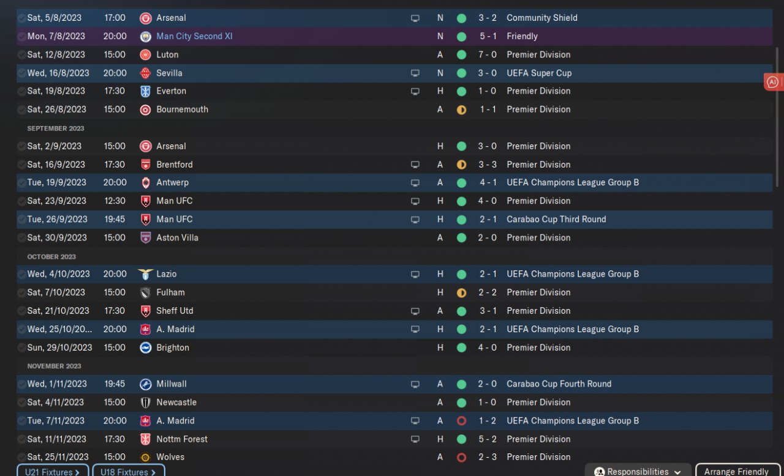This screenshot has width=784, height=476.
Task: Open the red AI assistant side tab
Action: 773,82
